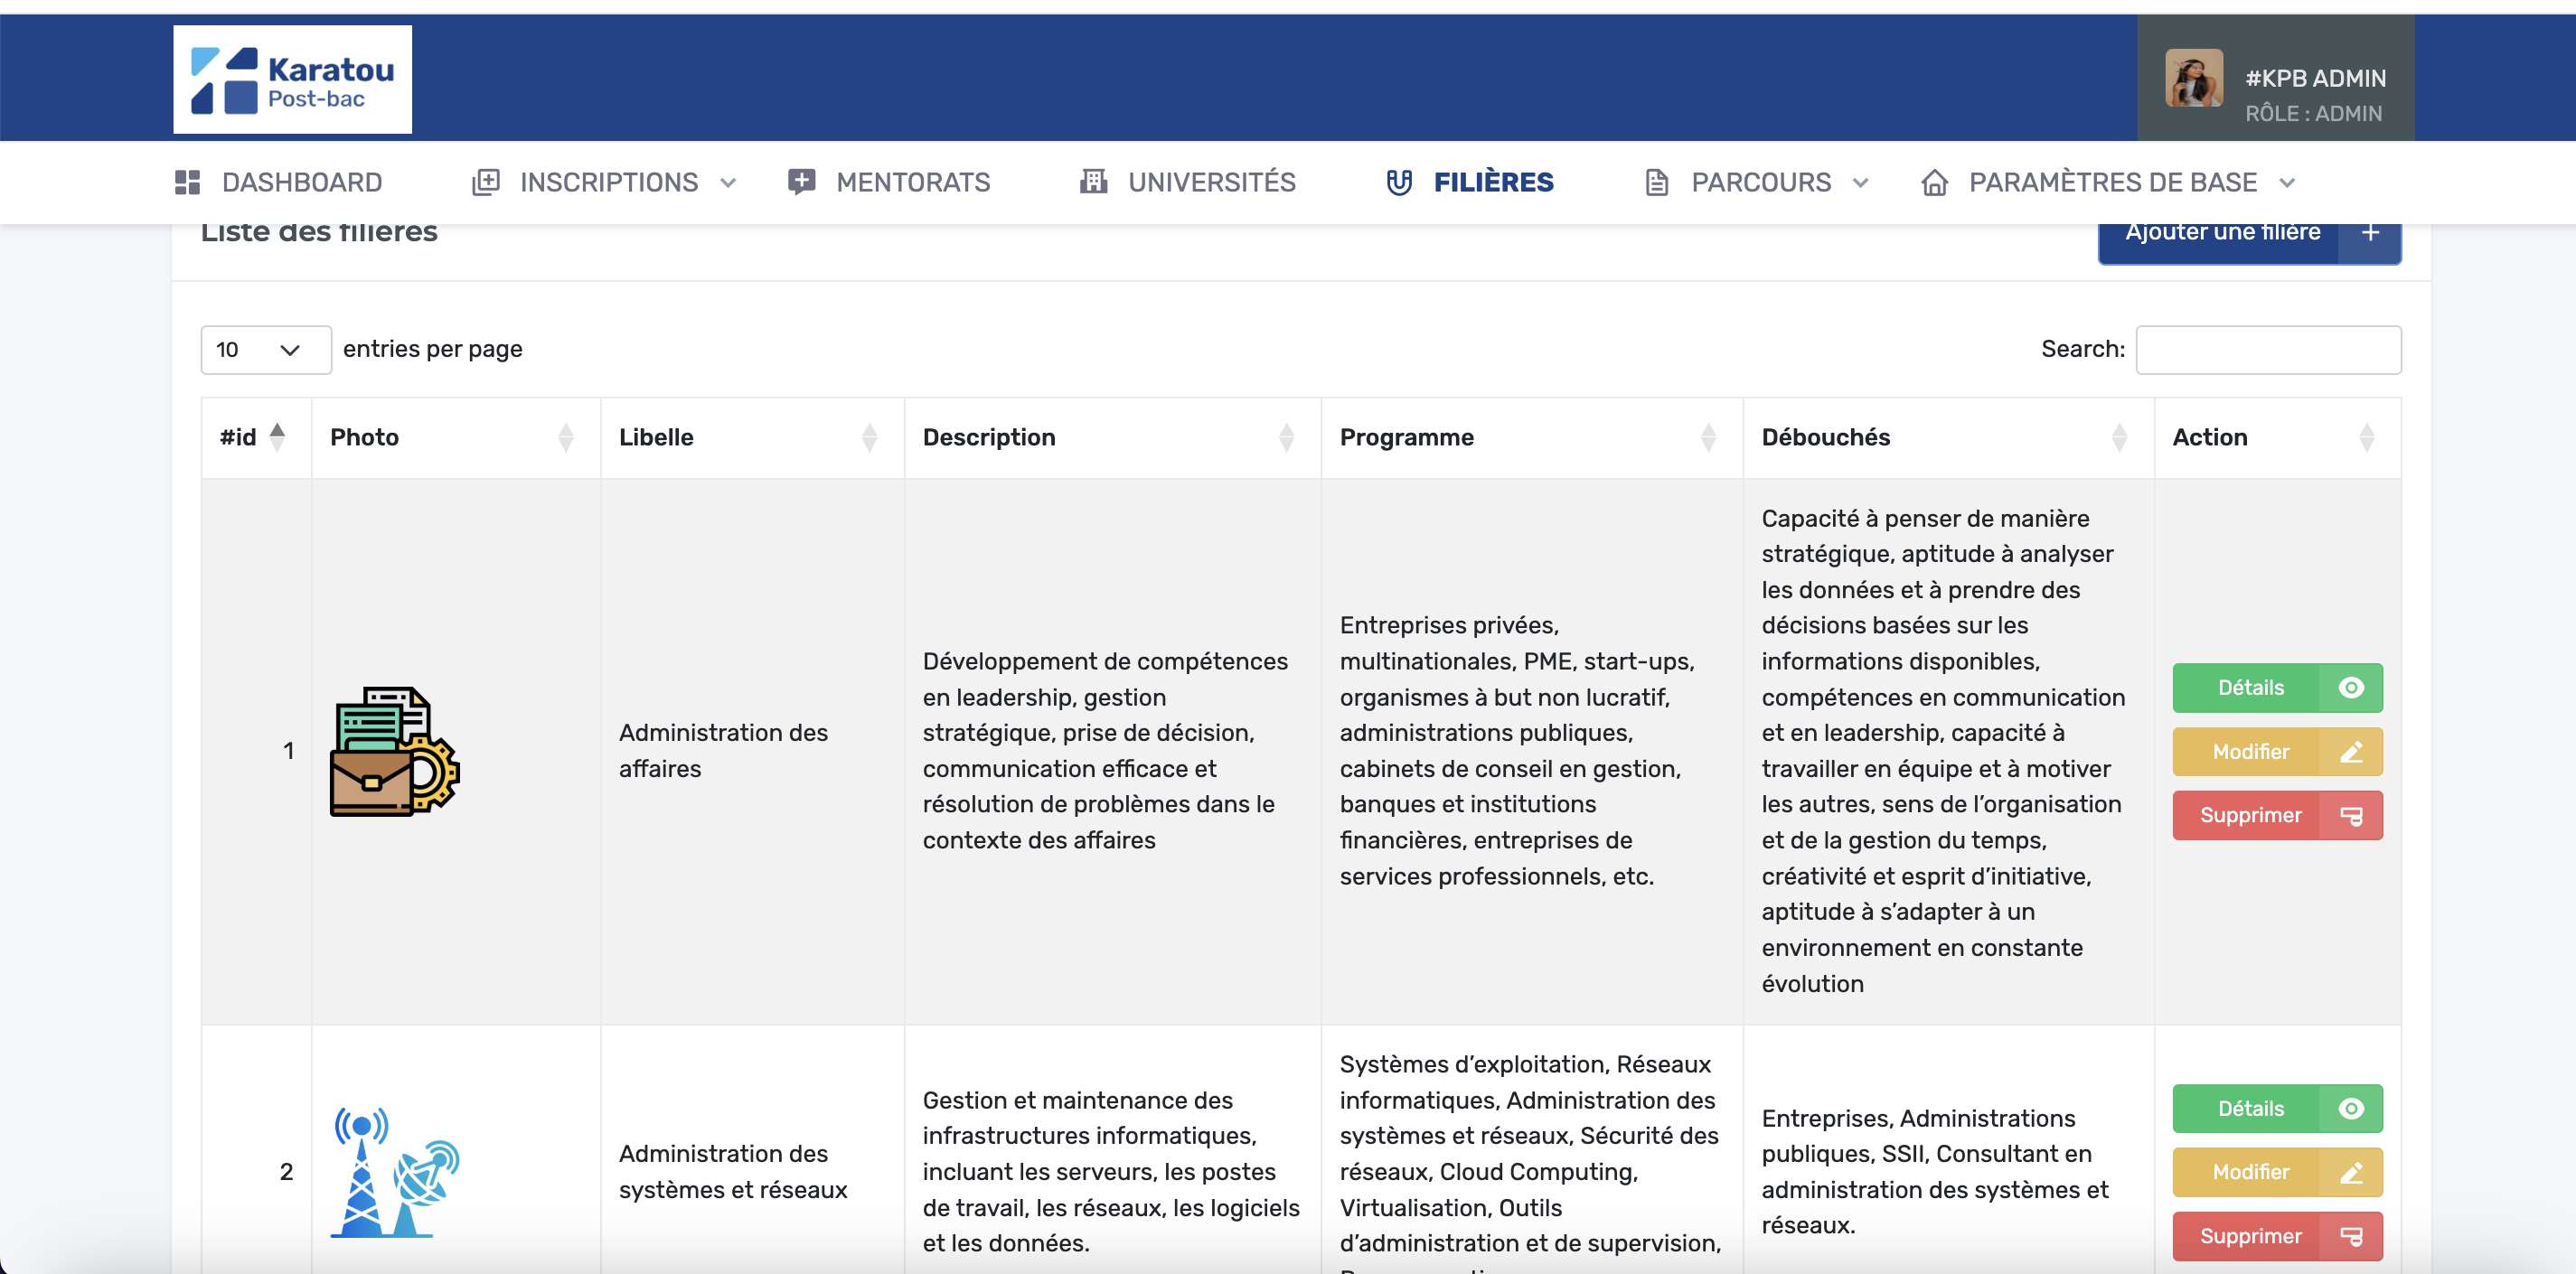Sort table by Libelle column
This screenshot has width=2576, height=1274.
click(x=752, y=438)
